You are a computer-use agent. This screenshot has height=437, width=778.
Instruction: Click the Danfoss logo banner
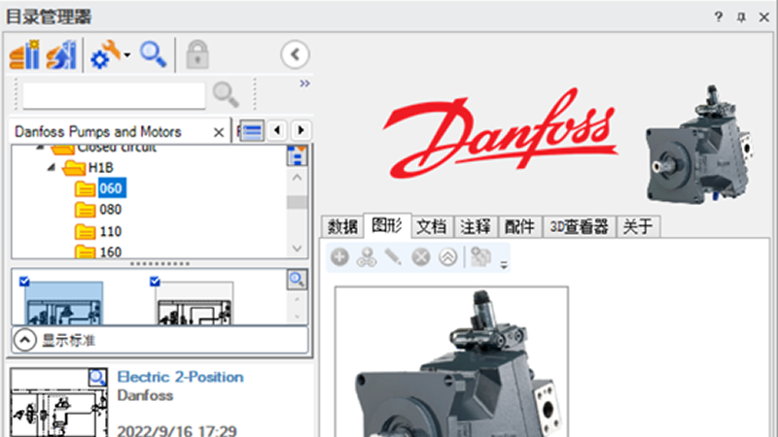(x=501, y=133)
